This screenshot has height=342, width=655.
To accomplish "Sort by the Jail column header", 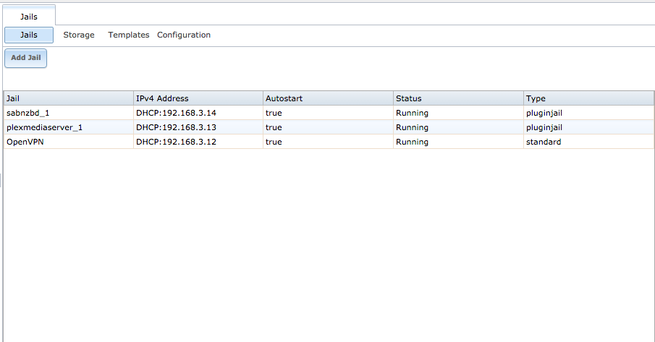I will (x=69, y=98).
